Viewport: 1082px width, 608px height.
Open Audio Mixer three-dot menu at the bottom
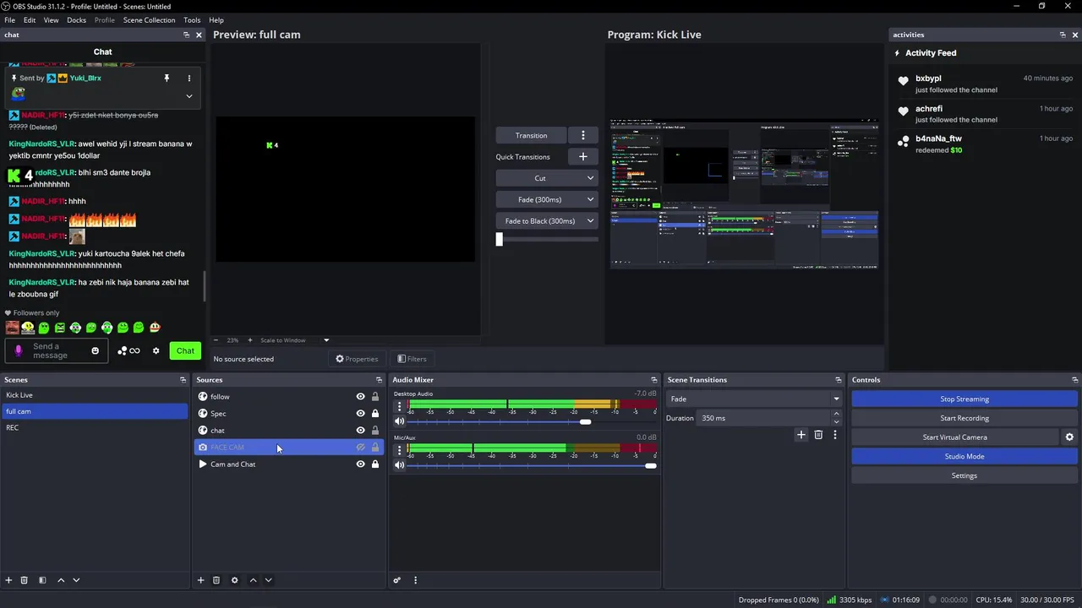pyautogui.click(x=415, y=580)
